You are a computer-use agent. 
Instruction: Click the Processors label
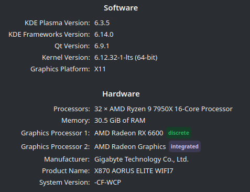click(x=72, y=109)
